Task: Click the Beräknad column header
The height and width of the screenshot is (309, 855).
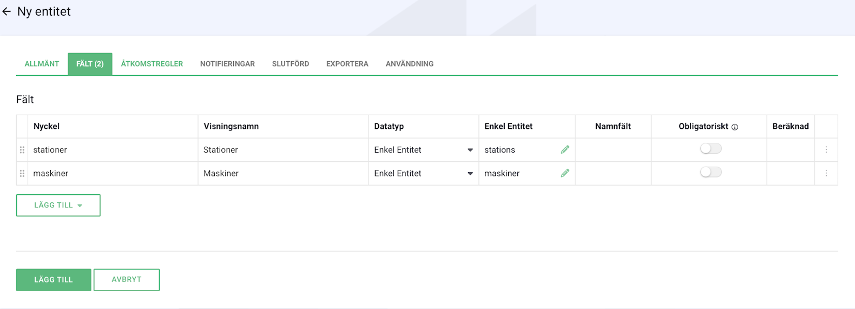Action: click(x=791, y=126)
